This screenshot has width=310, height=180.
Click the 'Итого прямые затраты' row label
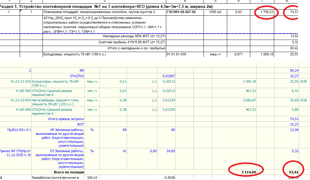[x=66, y=119]
